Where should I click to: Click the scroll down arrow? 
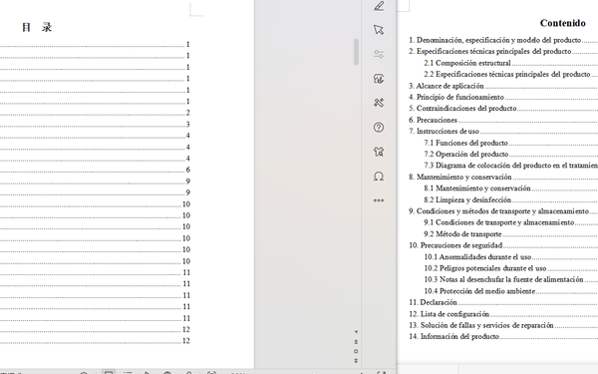click(x=356, y=332)
